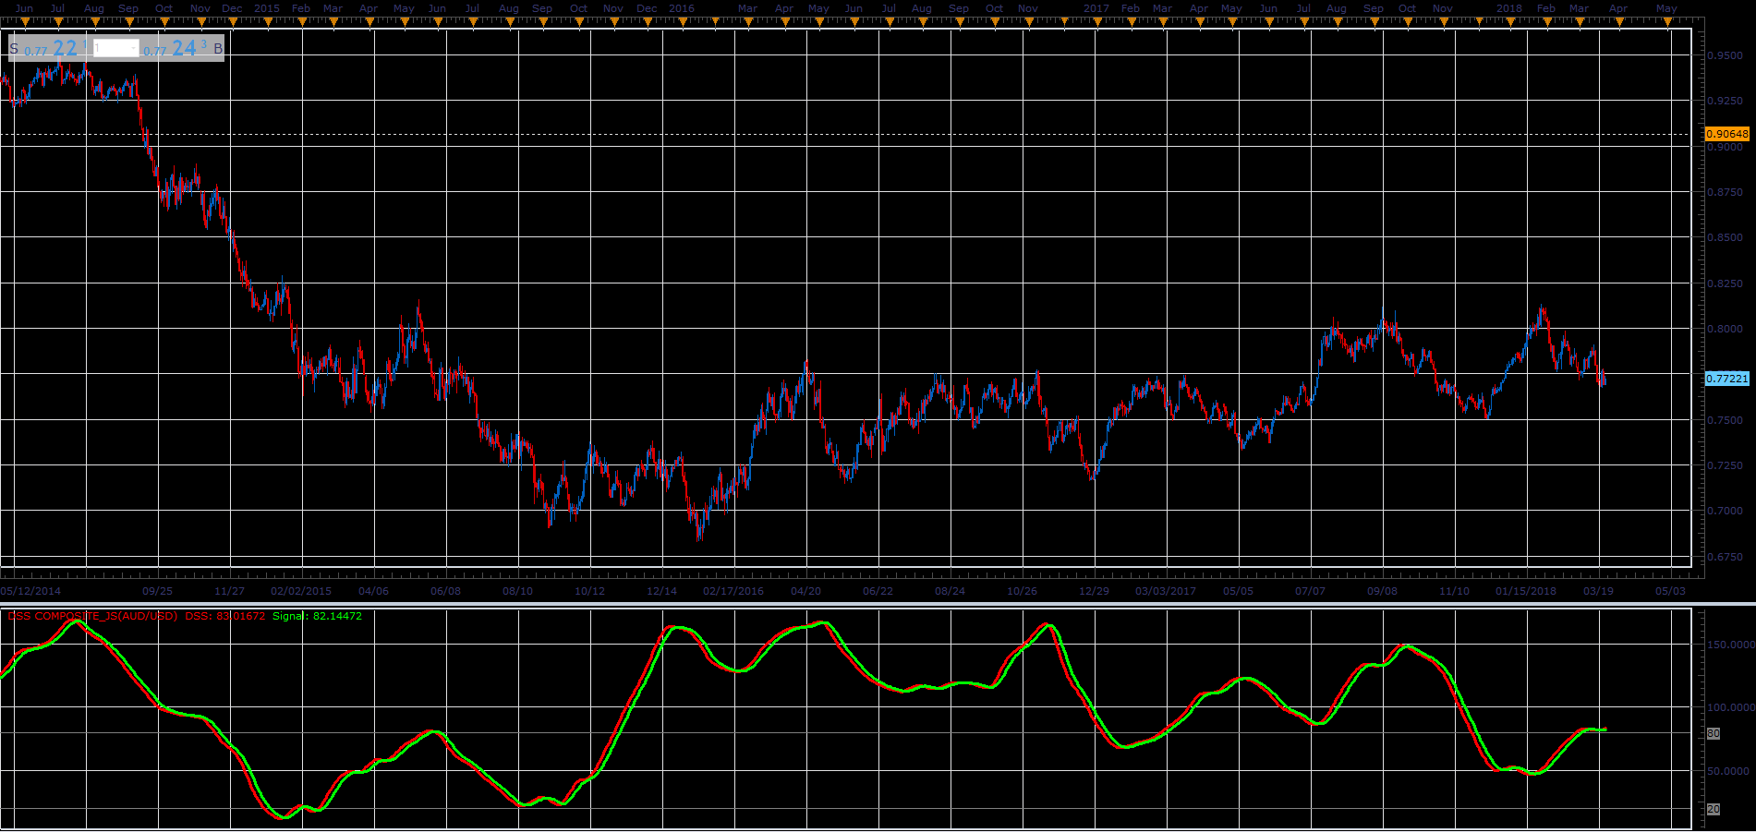The image size is (1756, 832).
Task: Click the green Signal 82.14472 label
Action: [318, 616]
